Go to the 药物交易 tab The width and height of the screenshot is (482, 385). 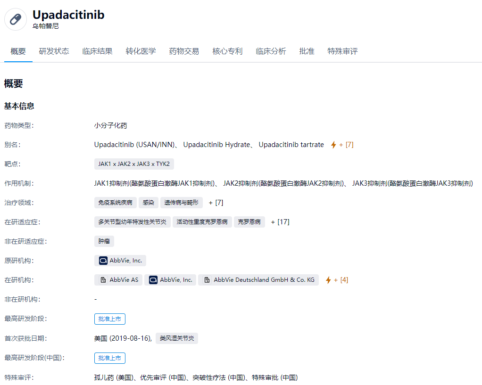(184, 51)
